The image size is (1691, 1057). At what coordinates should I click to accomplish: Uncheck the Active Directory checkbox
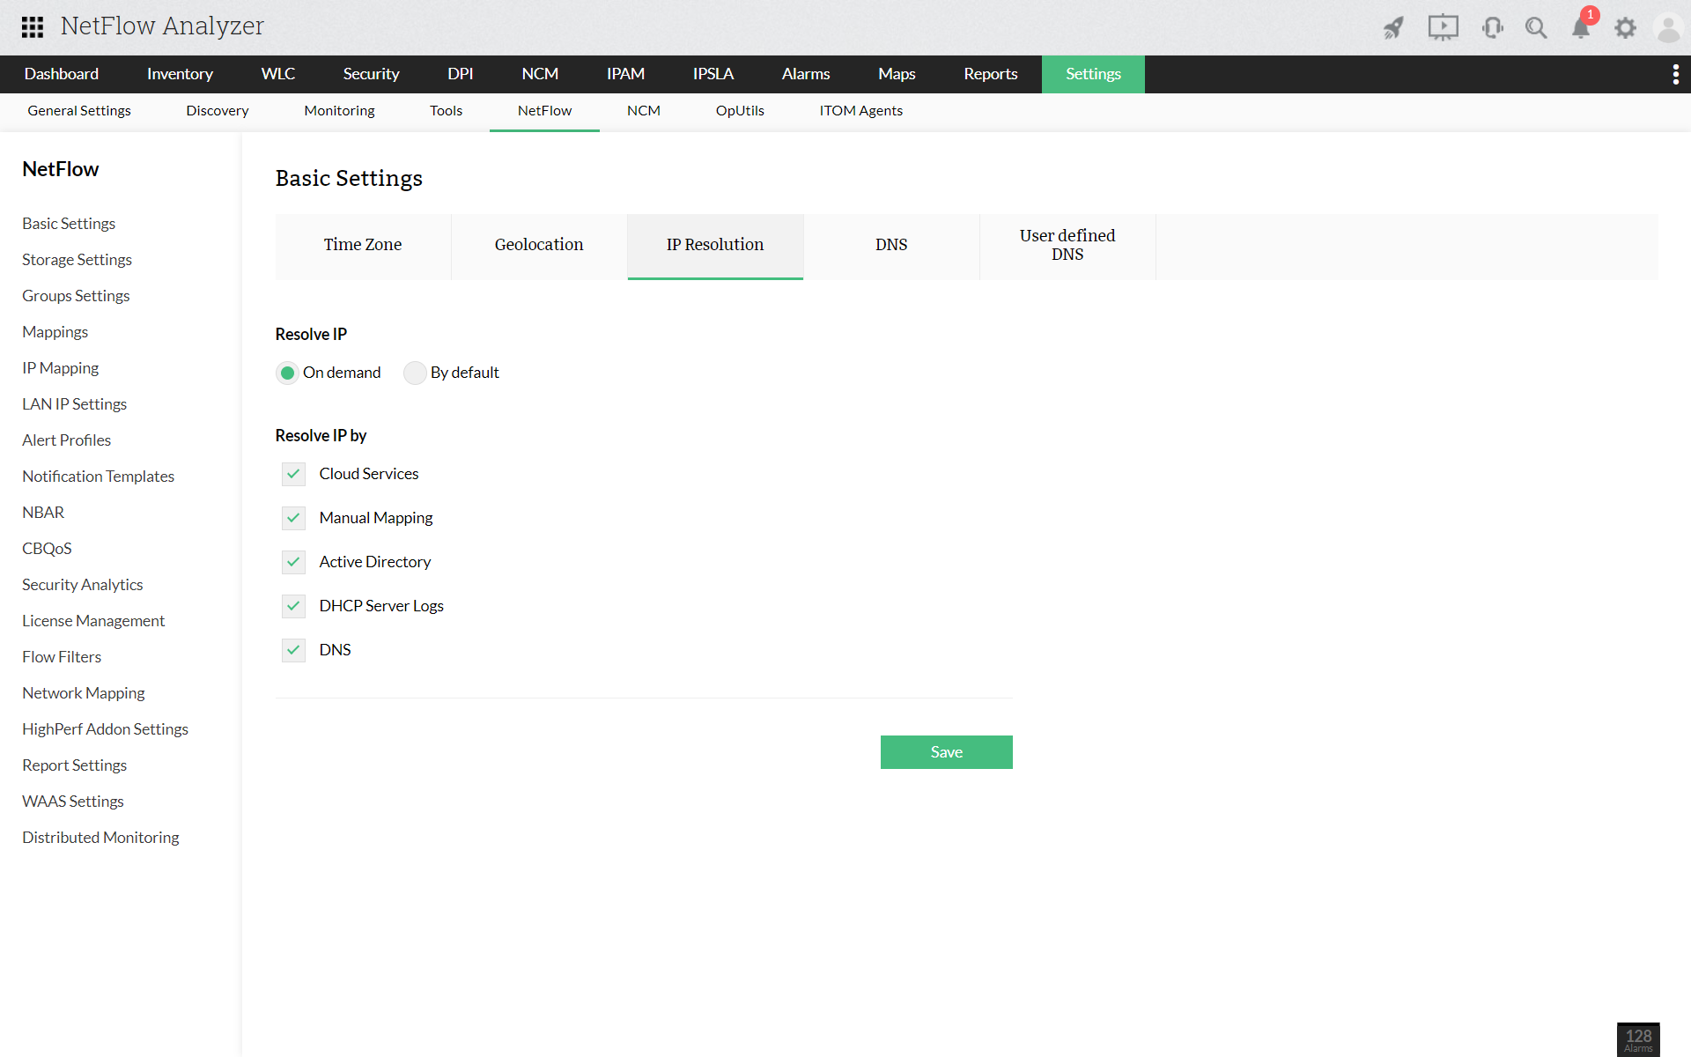point(293,562)
